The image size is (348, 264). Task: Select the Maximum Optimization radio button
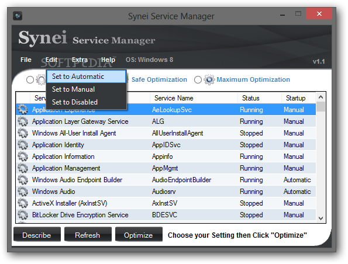(198, 80)
